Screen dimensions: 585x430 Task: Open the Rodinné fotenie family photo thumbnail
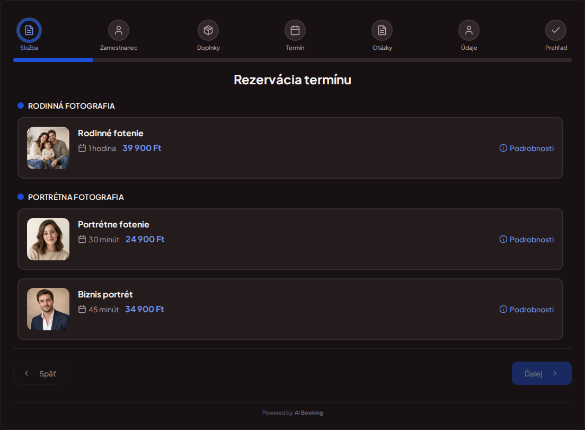48,148
